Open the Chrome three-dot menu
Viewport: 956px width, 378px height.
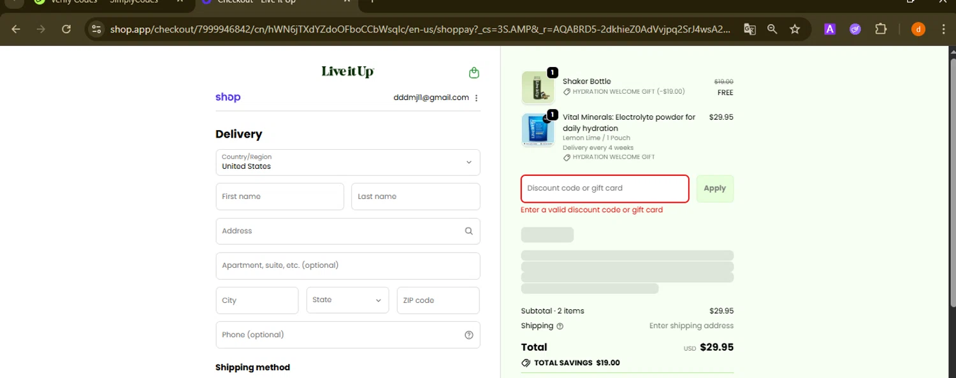tap(943, 29)
